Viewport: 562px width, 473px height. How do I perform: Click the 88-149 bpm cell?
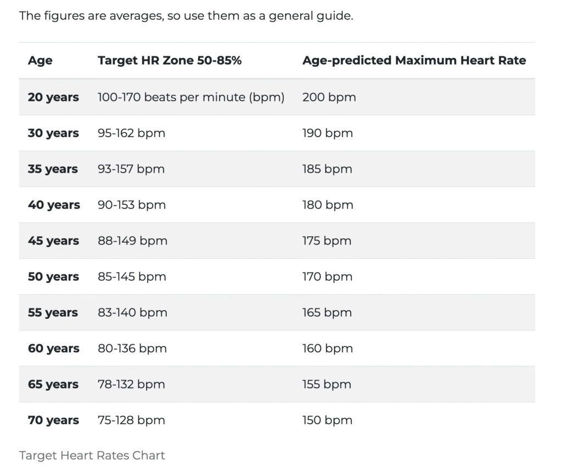[x=132, y=240]
